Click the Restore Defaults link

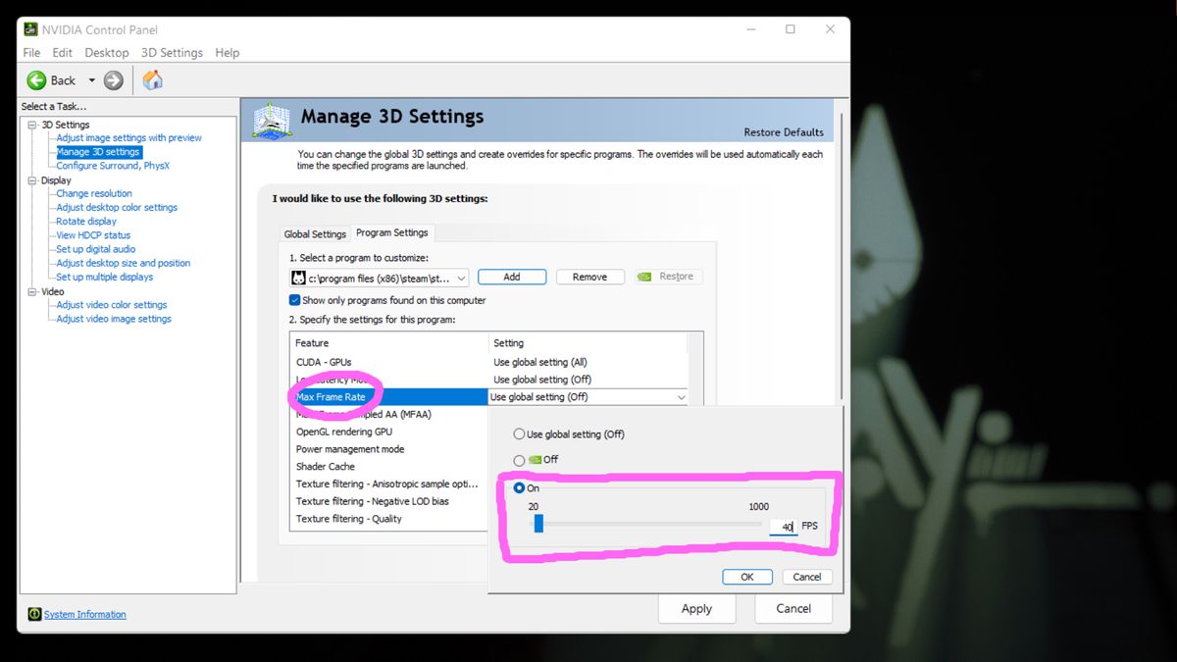[x=784, y=132]
